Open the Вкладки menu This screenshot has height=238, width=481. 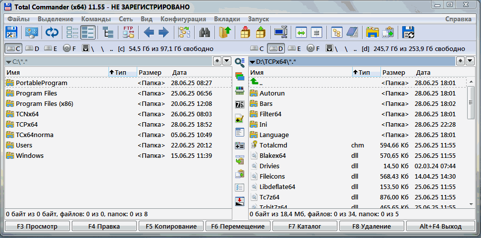(x=227, y=19)
